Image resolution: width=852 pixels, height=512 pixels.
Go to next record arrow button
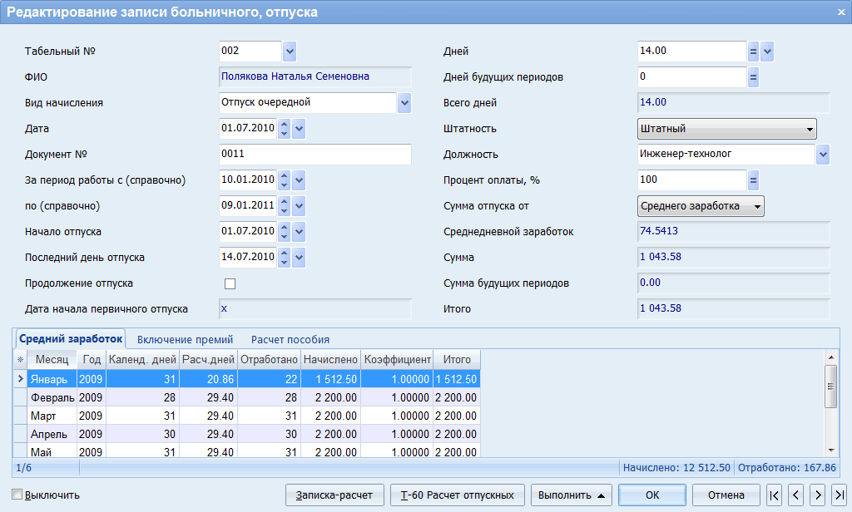(x=818, y=495)
